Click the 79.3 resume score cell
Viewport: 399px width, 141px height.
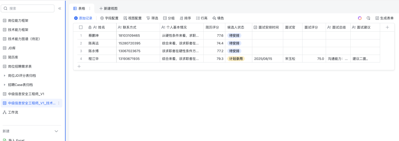pyautogui.click(x=214, y=59)
